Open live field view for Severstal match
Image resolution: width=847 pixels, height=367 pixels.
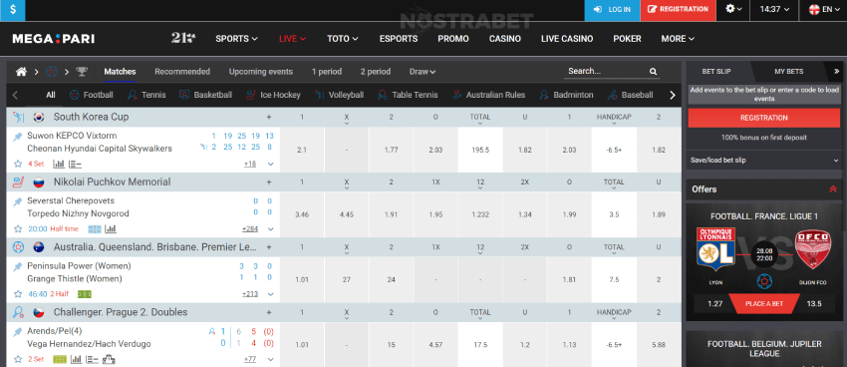click(95, 229)
